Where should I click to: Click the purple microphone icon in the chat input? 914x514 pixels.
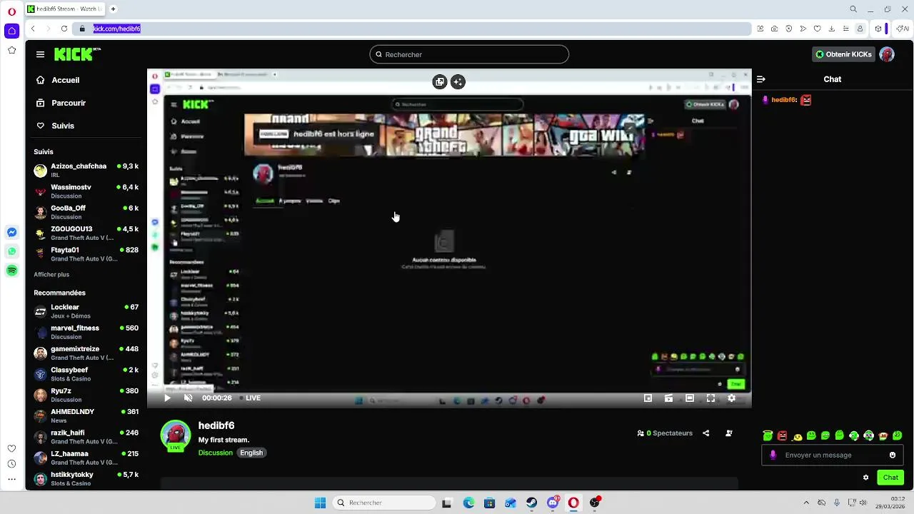[x=773, y=455]
